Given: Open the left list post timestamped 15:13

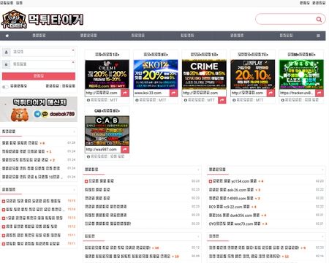Looking at the screenshot, I should pyautogui.click(x=34, y=218).
